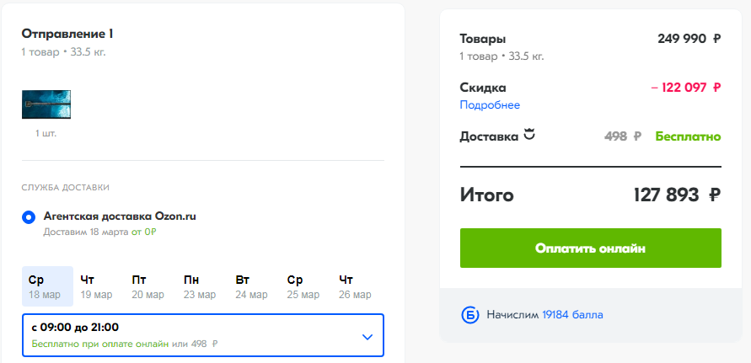Open the 09:00–21:00 time slot dropdown
The width and height of the screenshot is (751, 363).
pyautogui.click(x=202, y=335)
